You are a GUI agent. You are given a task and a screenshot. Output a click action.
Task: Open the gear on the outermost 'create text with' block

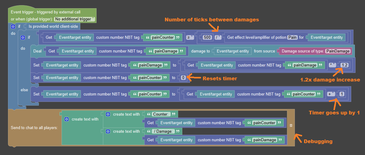67,119
